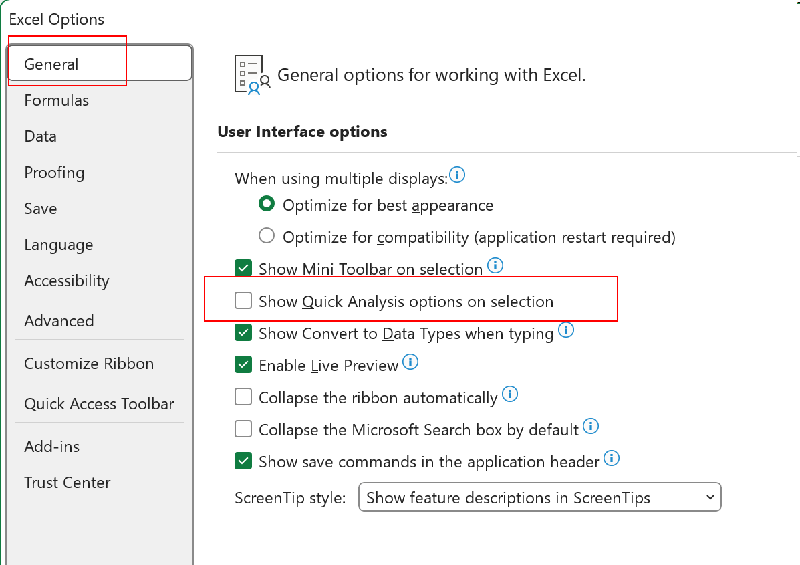Click the General options header icon
Image resolution: width=800 pixels, height=565 pixels.
tap(252, 74)
